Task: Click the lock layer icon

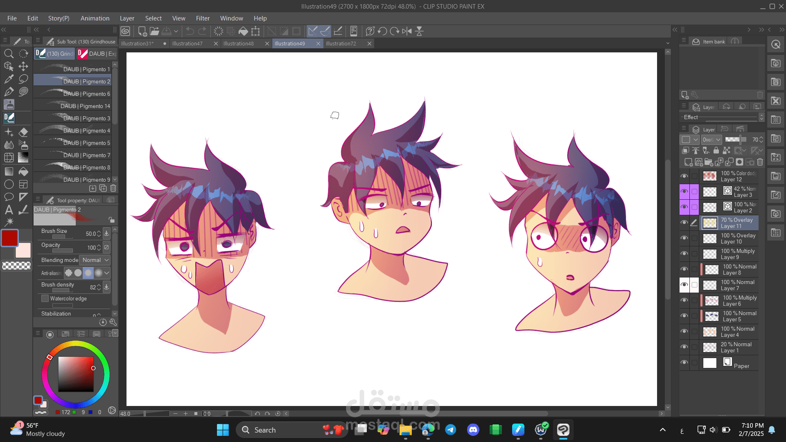Action: coord(716,151)
